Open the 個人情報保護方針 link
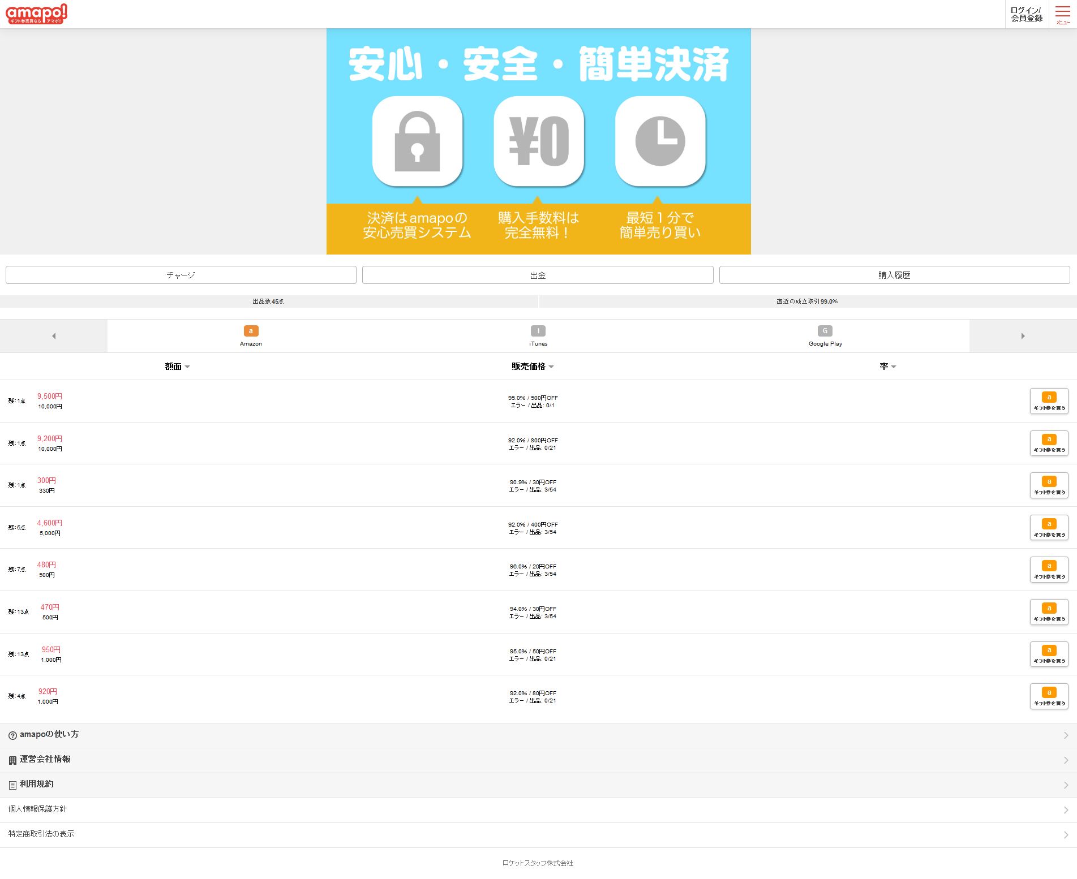 click(x=538, y=810)
